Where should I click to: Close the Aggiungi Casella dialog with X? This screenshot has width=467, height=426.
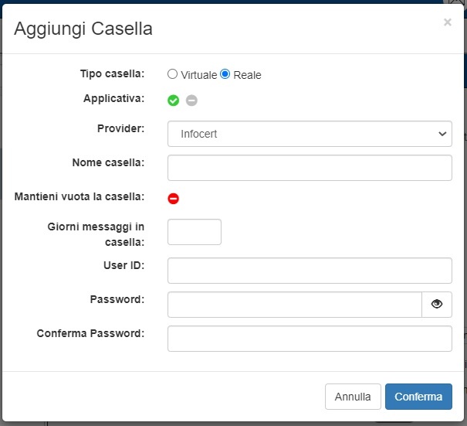tap(448, 23)
